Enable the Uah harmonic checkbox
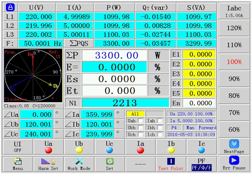 [140, 120]
